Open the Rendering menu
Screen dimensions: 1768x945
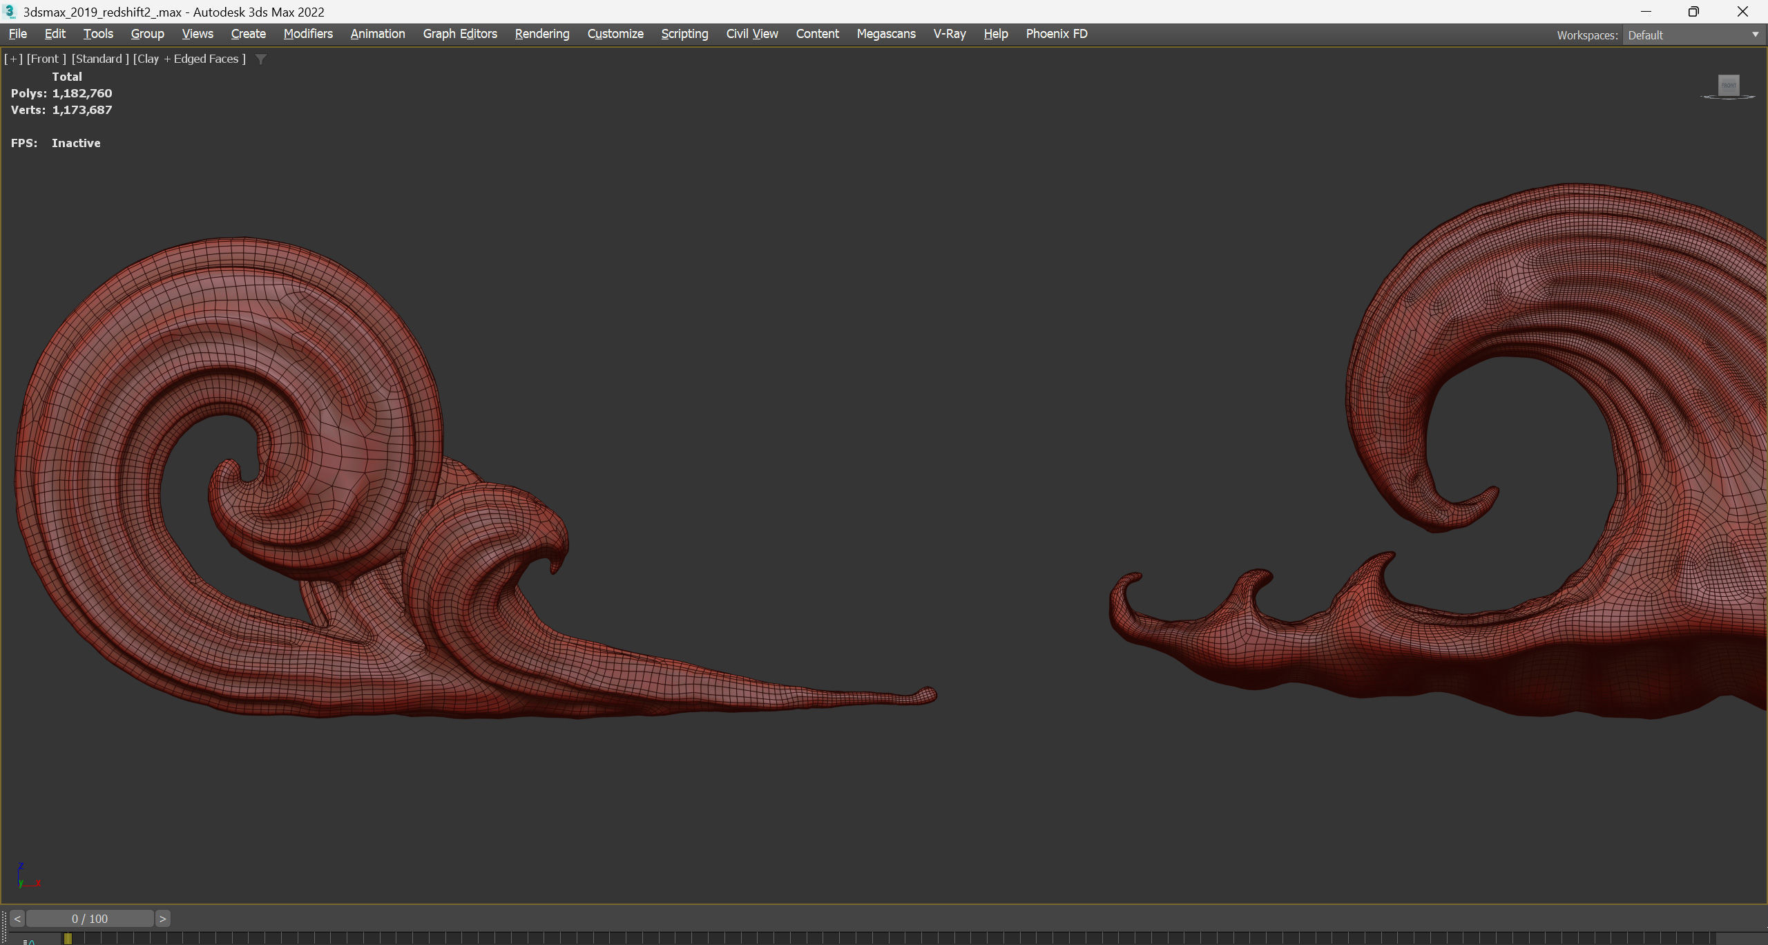[x=542, y=34]
